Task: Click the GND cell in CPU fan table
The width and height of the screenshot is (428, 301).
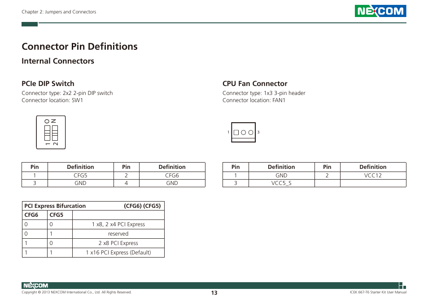Action: click(281, 176)
